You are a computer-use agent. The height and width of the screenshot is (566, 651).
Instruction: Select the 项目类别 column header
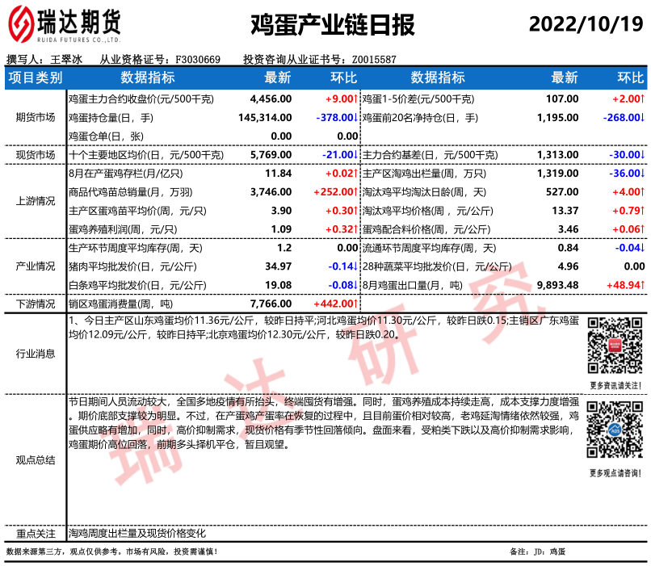click(36, 78)
